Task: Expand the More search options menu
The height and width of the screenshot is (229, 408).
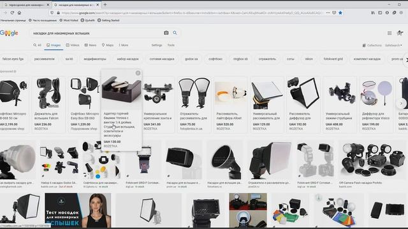Action: (x=123, y=45)
